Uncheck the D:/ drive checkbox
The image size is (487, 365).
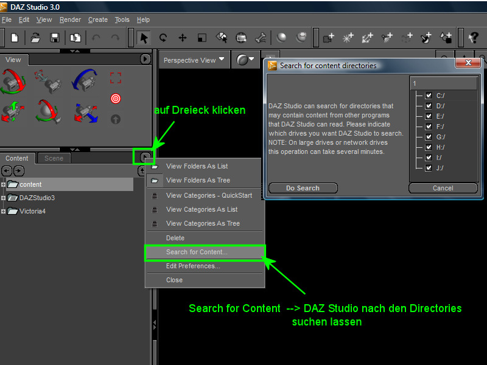coord(429,106)
